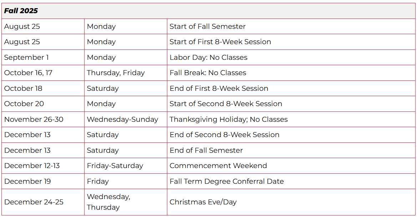Screen dimensions: 417x219
Task: Click End of First 8-Week Session
Action: coord(219,88)
